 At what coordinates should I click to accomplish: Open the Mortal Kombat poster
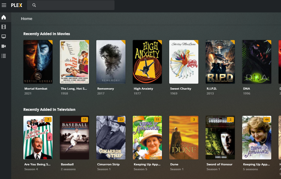(38, 62)
